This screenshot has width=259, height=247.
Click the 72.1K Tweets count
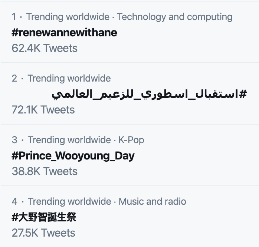pos(43,110)
